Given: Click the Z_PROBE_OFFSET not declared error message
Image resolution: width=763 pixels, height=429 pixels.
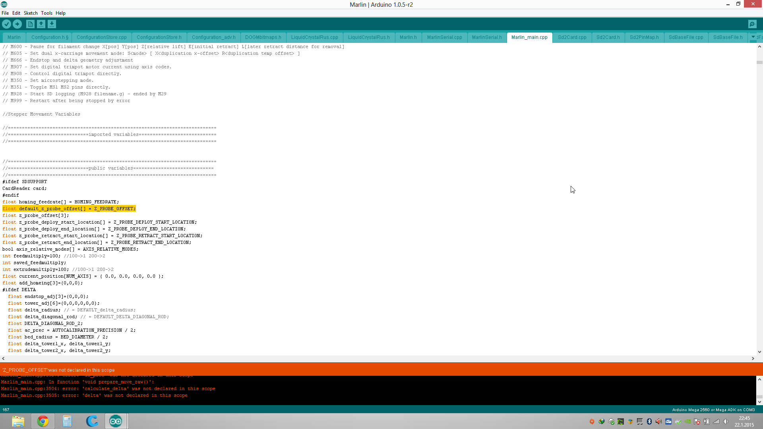Looking at the screenshot, I should pyautogui.click(x=58, y=370).
